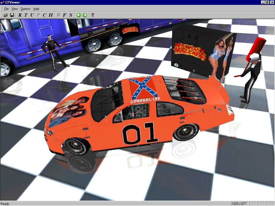The width and height of the screenshot is (275, 206).
Task: Open the View menu
Action: pos(15,9)
